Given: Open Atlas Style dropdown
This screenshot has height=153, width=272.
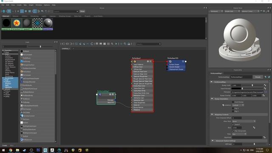Looking at the screenshot, I should tap(244, 121).
